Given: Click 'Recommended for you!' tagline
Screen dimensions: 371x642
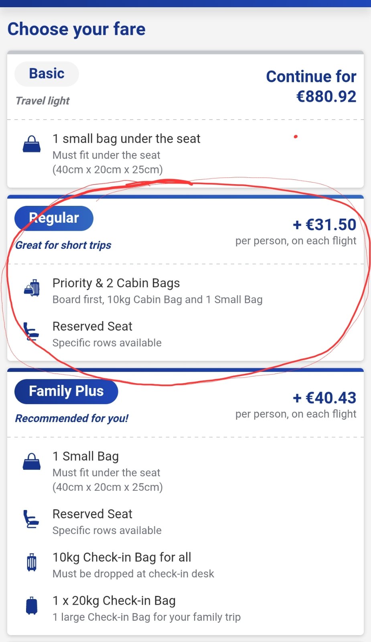Looking at the screenshot, I should pos(72,419).
